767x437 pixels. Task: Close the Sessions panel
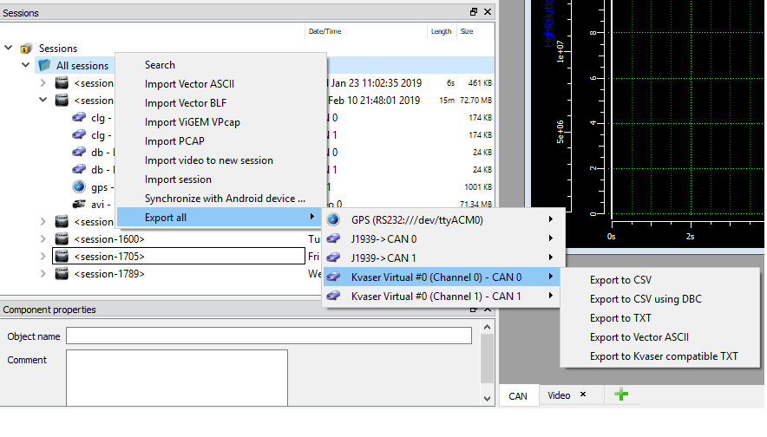488,12
